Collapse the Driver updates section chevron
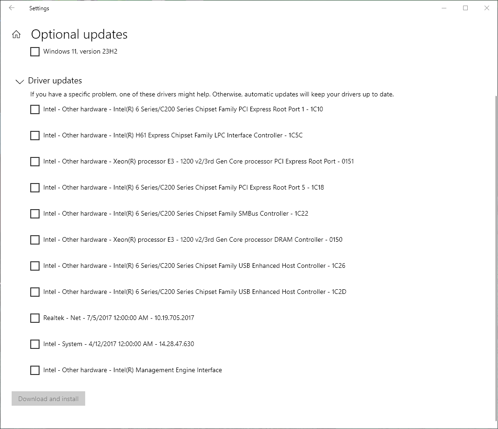 (x=20, y=82)
